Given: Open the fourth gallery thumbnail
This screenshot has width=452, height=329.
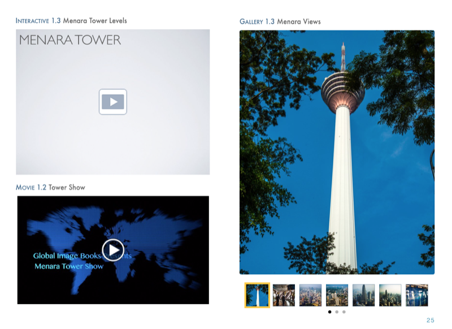Looking at the screenshot, I should pyautogui.click(x=337, y=295).
